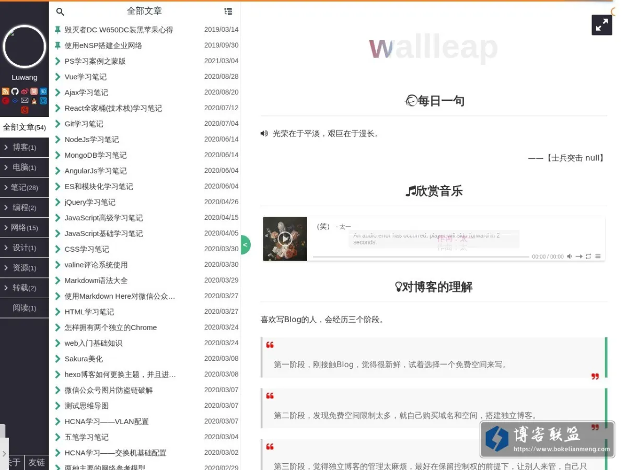This screenshot has width=627, height=470.
Task: Expand the 网络(15) category
Action: [x=25, y=228]
